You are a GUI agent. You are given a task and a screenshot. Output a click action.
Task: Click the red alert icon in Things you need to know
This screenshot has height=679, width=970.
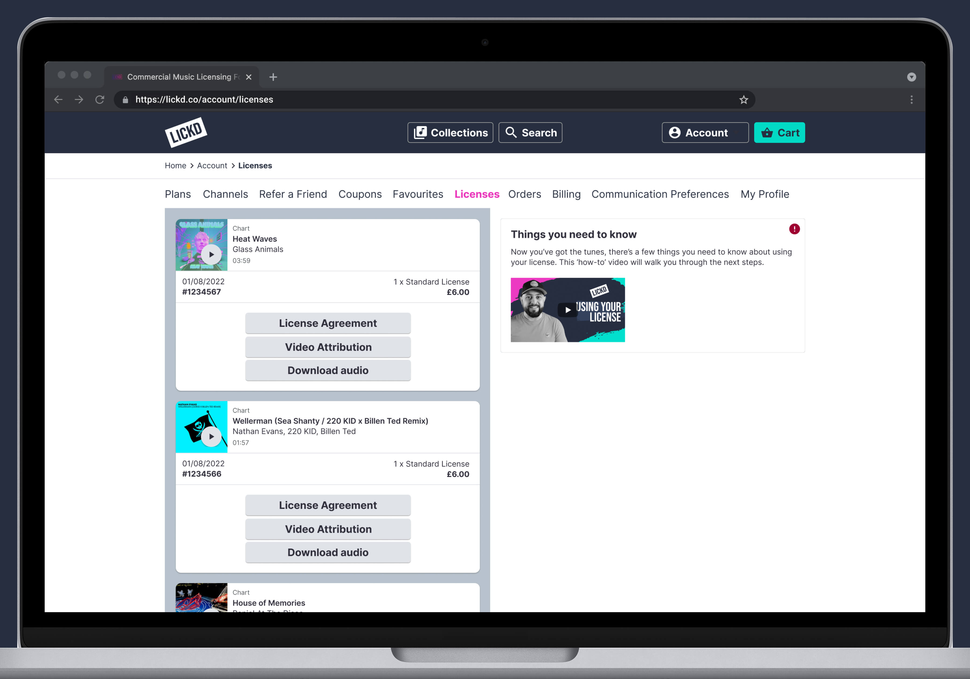(x=794, y=228)
